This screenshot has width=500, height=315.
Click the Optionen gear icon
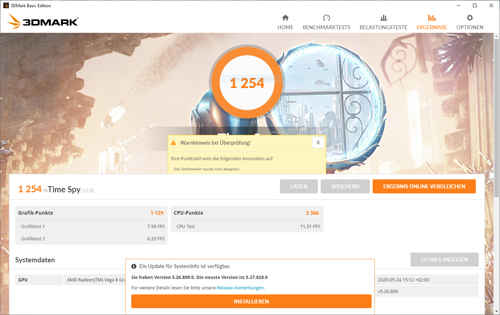(x=470, y=18)
